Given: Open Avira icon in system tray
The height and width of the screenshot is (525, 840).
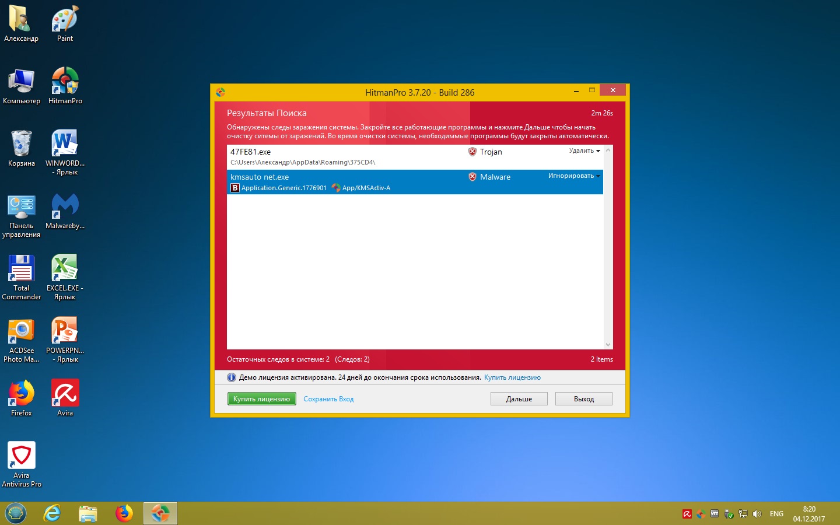Looking at the screenshot, I should click(x=687, y=514).
